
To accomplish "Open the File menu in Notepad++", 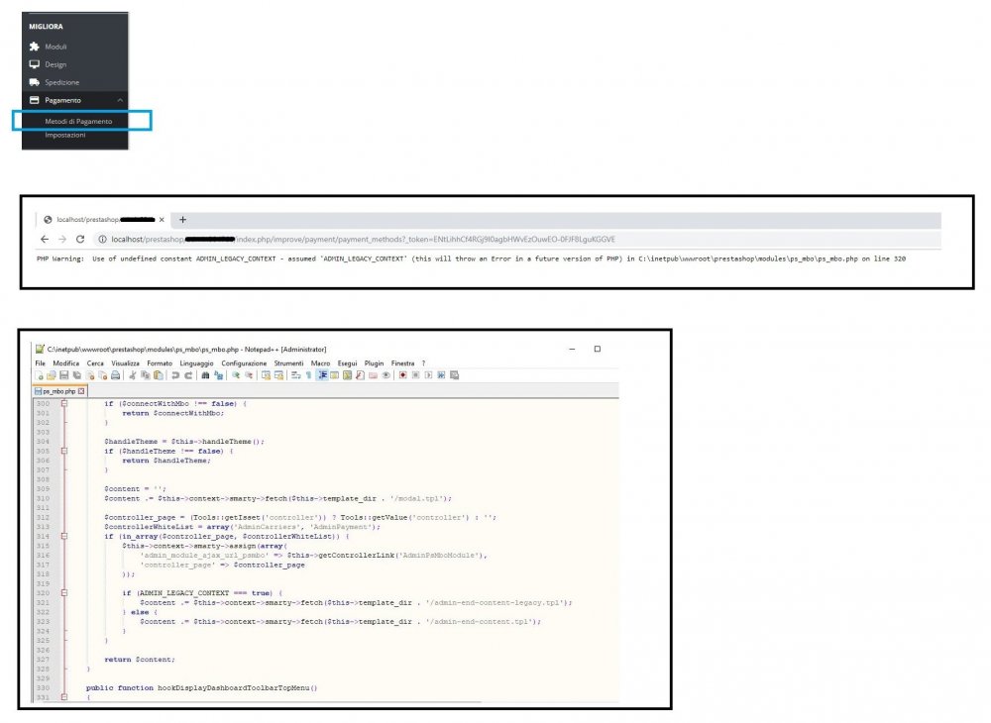I will pos(41,363).
